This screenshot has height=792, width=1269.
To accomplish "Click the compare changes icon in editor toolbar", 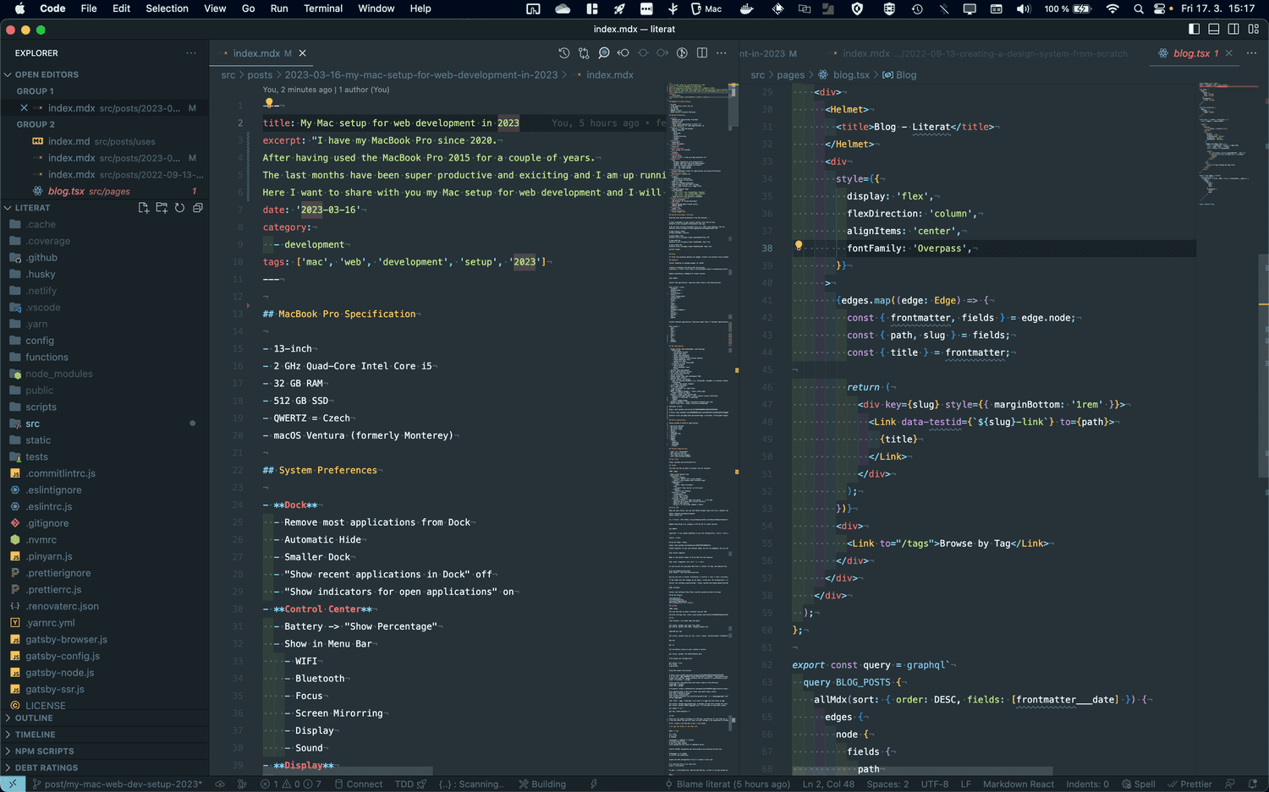I will [x=584, y=53].
